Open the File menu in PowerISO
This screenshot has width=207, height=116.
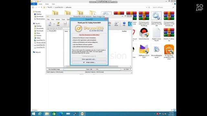tap(48, 19)
